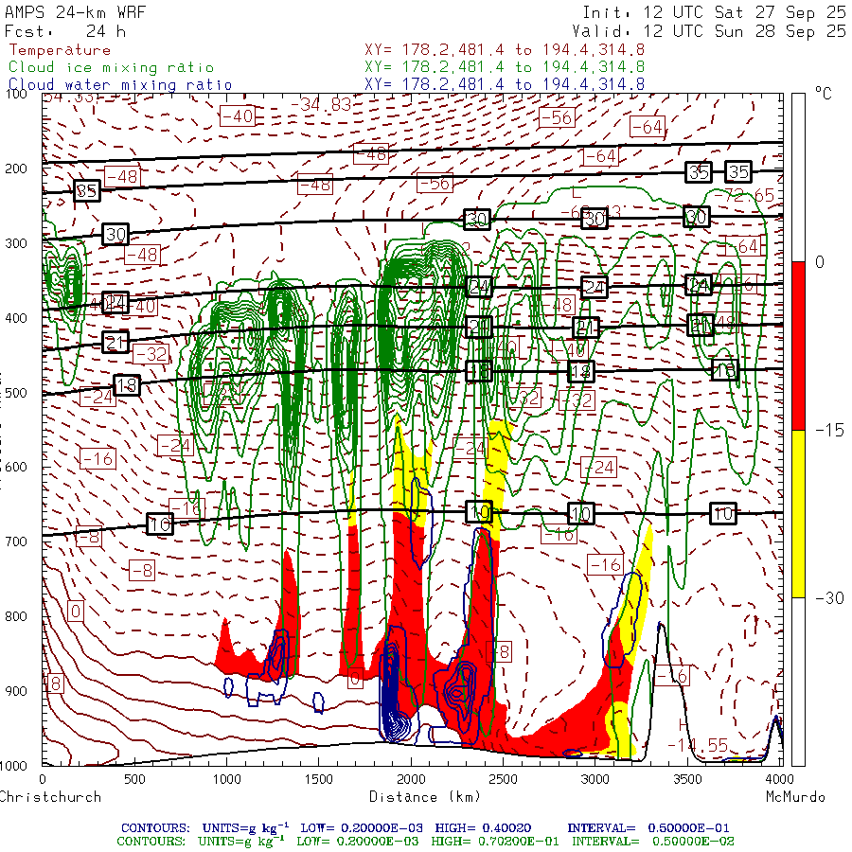
Task: Click the blue footer value "INTERVAL= 0.50000E-01"
Action: pos(648,828)
